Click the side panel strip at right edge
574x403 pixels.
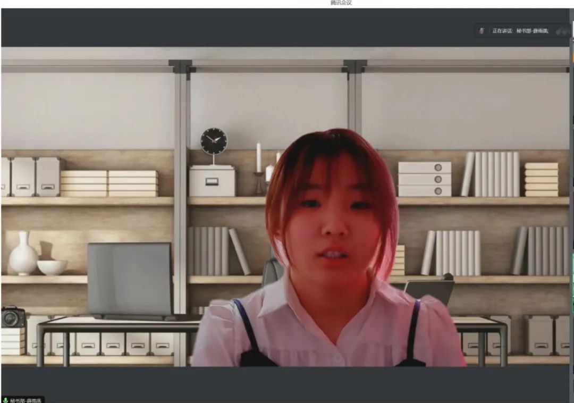click(572, 213)
